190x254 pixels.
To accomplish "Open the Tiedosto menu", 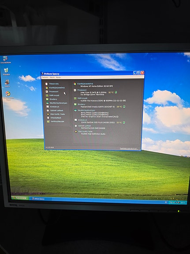I will click(45, 77).
